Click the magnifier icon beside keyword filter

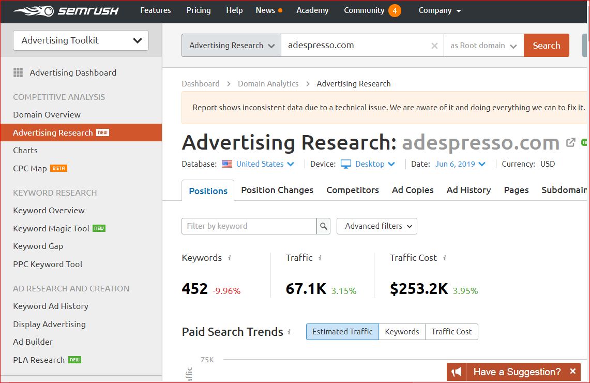pyautogui.click(x=323, y=226)
